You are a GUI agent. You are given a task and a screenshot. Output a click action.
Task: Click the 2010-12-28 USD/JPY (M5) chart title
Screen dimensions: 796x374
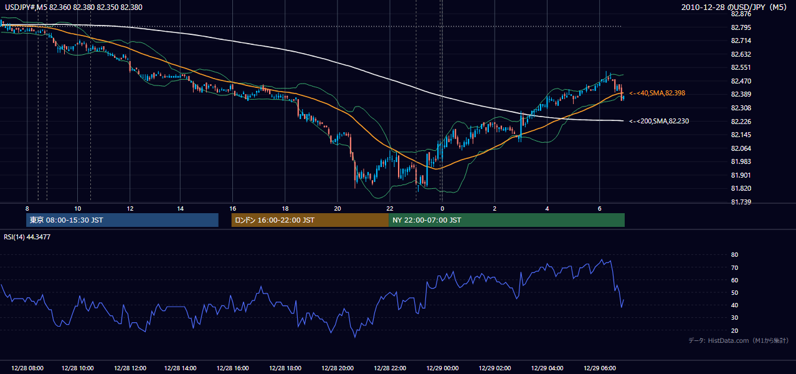click(x=735, y=7)
